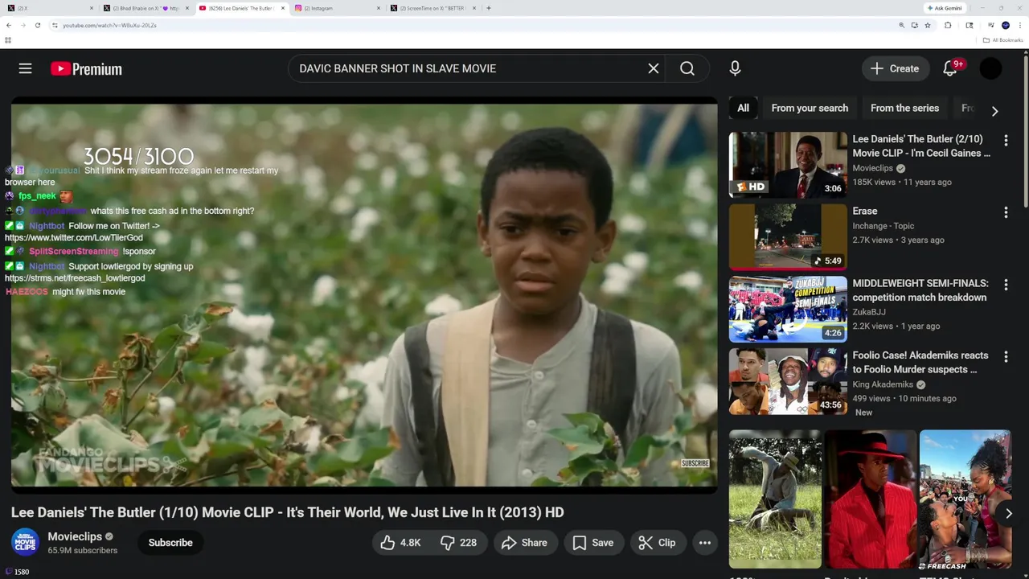Start voice search with the microphone icon
The height and width of the screenshot is (579, 1029).
735,69
